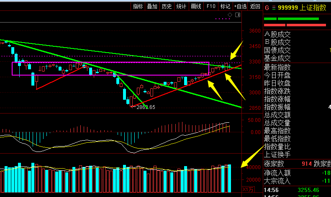This screenshot has height=197, width=331.
Task: Click the 最低指数 label
Action: (277, 139)
